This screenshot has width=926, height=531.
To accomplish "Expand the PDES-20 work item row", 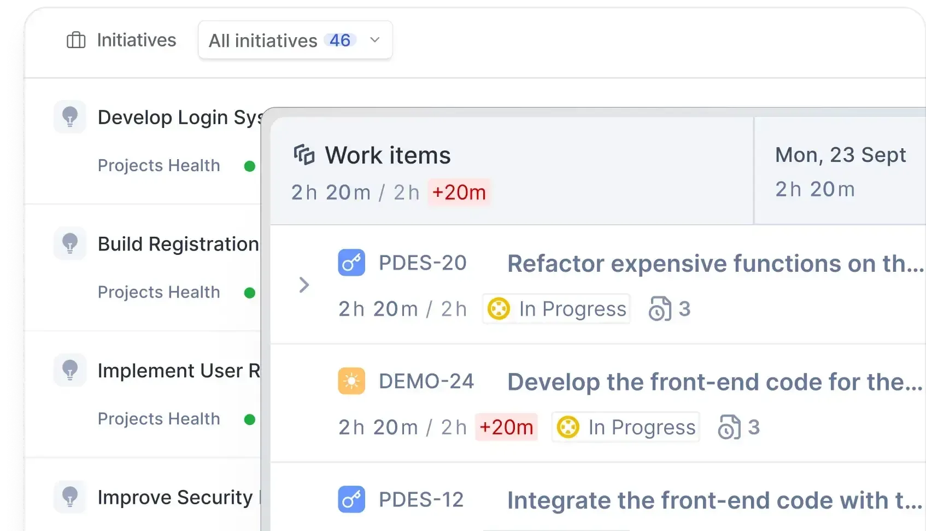I will click(304, 284).
